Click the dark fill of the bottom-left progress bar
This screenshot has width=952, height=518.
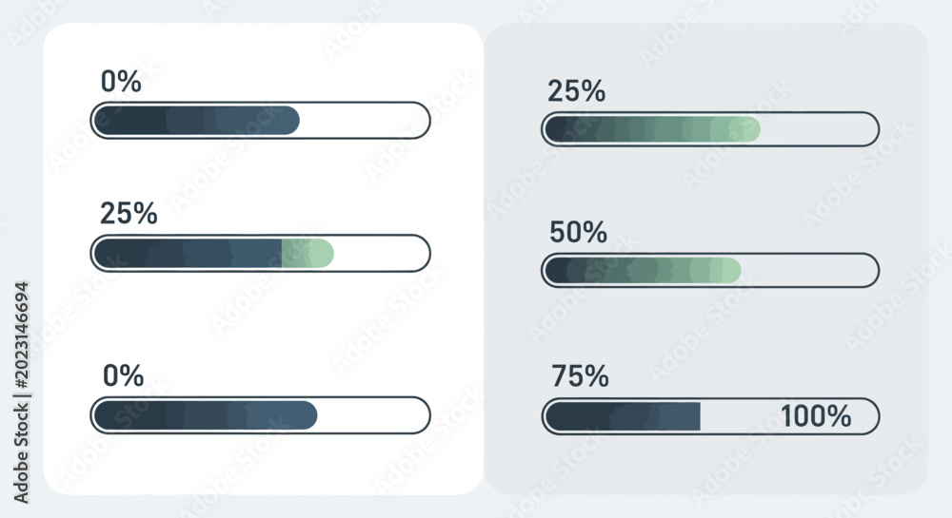coord(206,415)
